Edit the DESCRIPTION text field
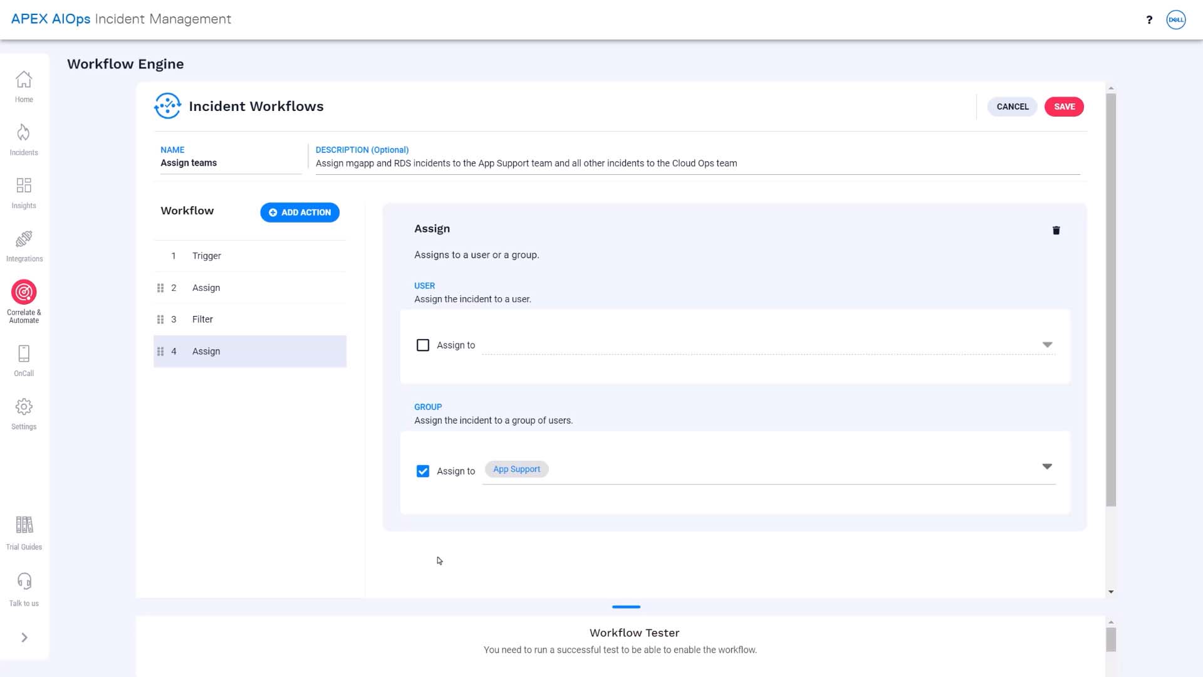Screen dimensions: 1203x677 click(697, 164)
